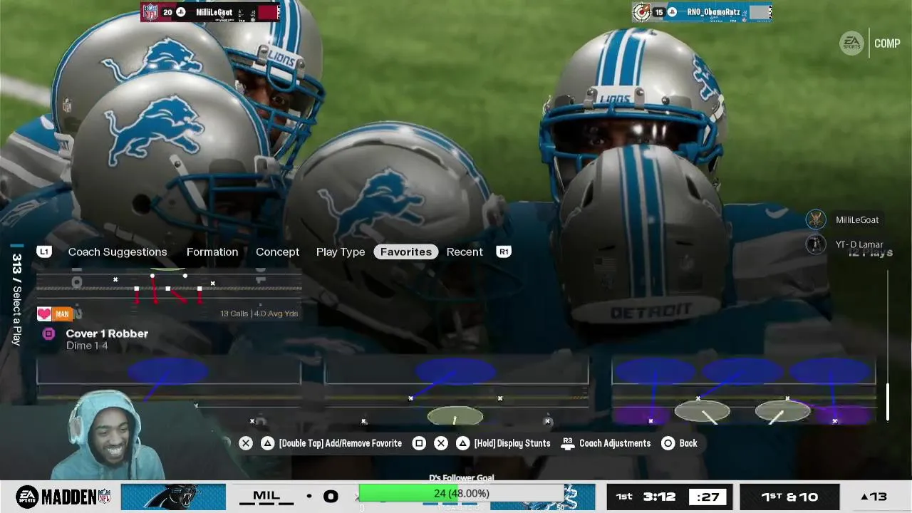Click the triangle icon before Display Stunts
The height and width of the screenshot is (513, 912).
pyautogui.click(x=462, y=443)
